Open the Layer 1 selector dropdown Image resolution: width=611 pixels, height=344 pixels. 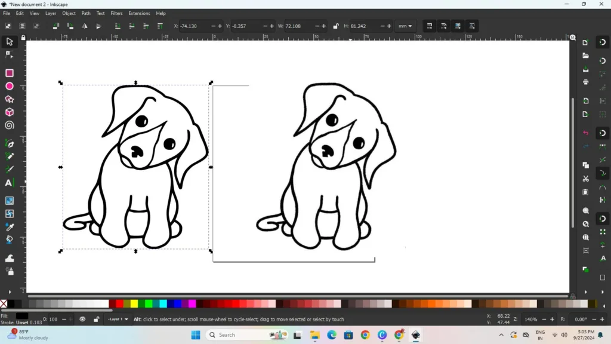click(118, 320)
